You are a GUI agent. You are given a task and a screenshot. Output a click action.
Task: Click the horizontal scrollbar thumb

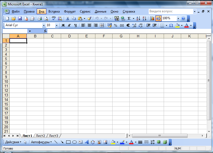160,136
